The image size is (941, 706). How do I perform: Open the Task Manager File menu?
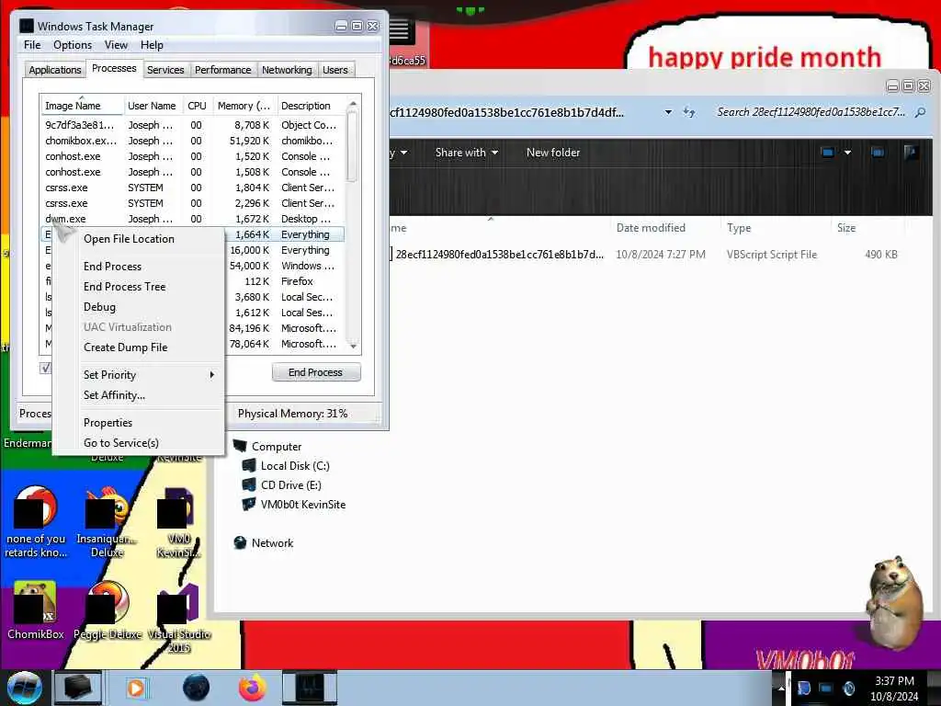point(32,45)
